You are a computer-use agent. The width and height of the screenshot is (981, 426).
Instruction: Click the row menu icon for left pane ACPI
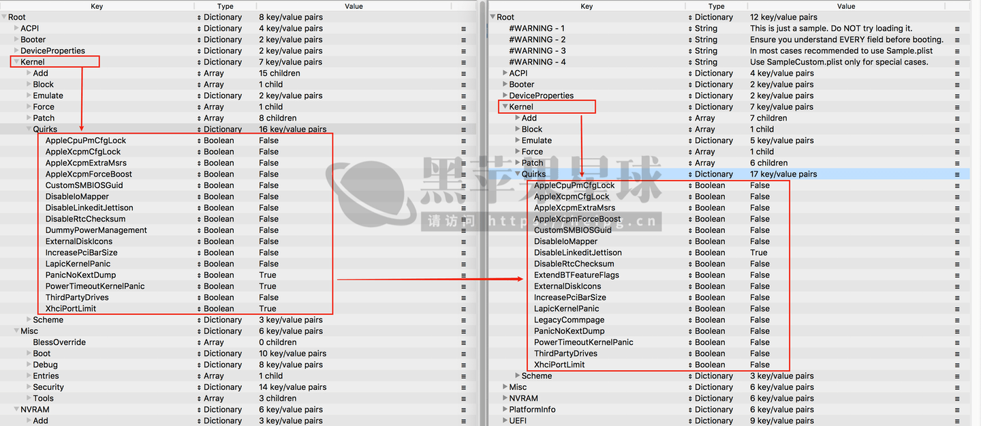(463, 29)
